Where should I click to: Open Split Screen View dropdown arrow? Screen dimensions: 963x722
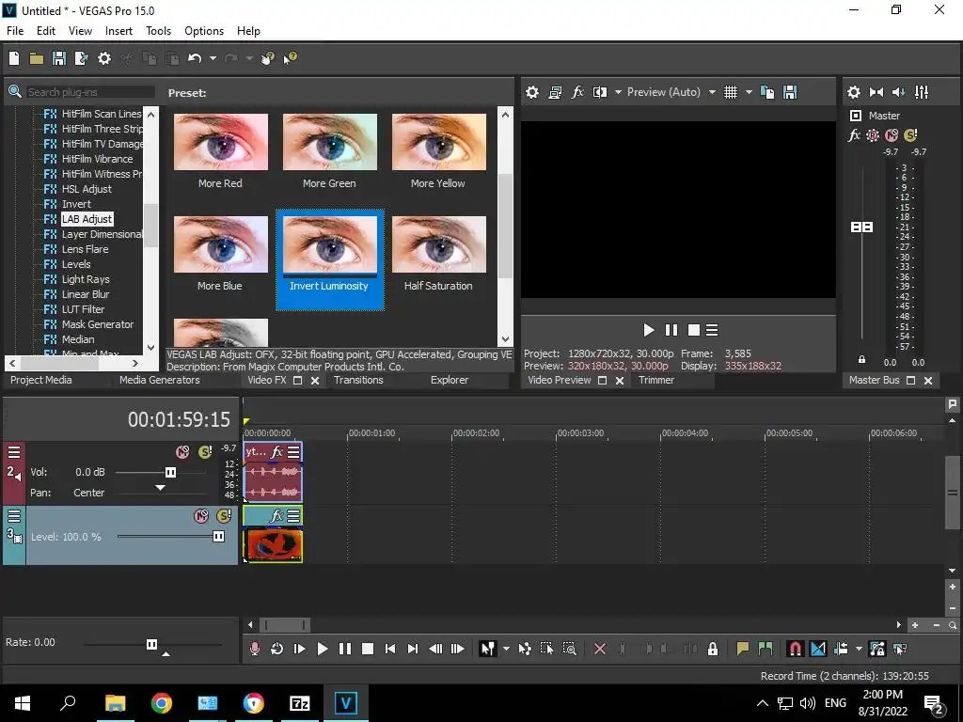(x=618, y=92)
